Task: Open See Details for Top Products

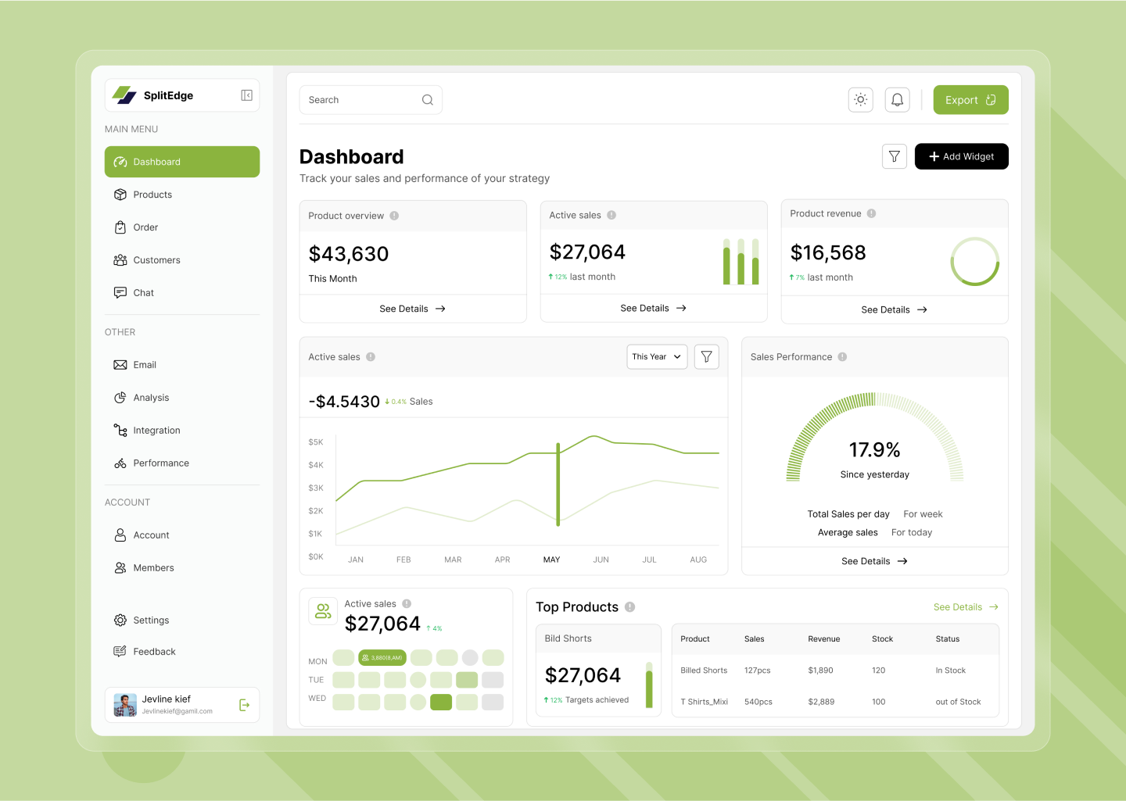Action: click(965, 606)
